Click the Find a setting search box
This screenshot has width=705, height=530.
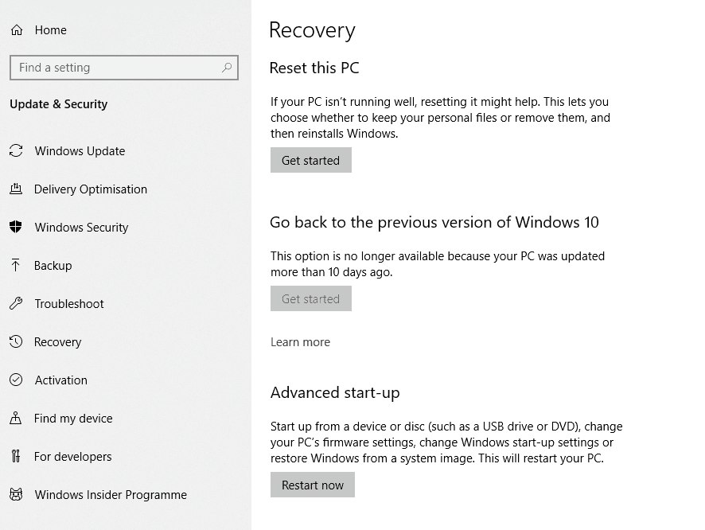124,68
